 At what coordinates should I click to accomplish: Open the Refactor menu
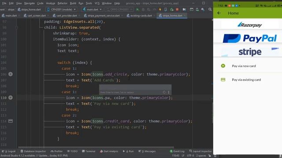point(63,3)
